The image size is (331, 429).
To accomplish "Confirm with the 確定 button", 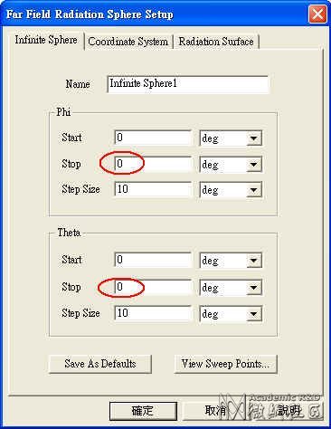I will tap(143, 411).
